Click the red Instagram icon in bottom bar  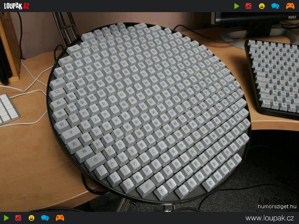click(18, 218)
